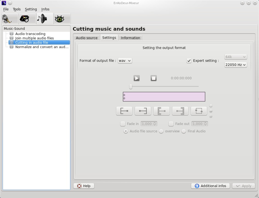Image resolution: width=259 pixels, height=198 pixels.
Task: Open the wav output format dropdown
Action: (125, 61)
